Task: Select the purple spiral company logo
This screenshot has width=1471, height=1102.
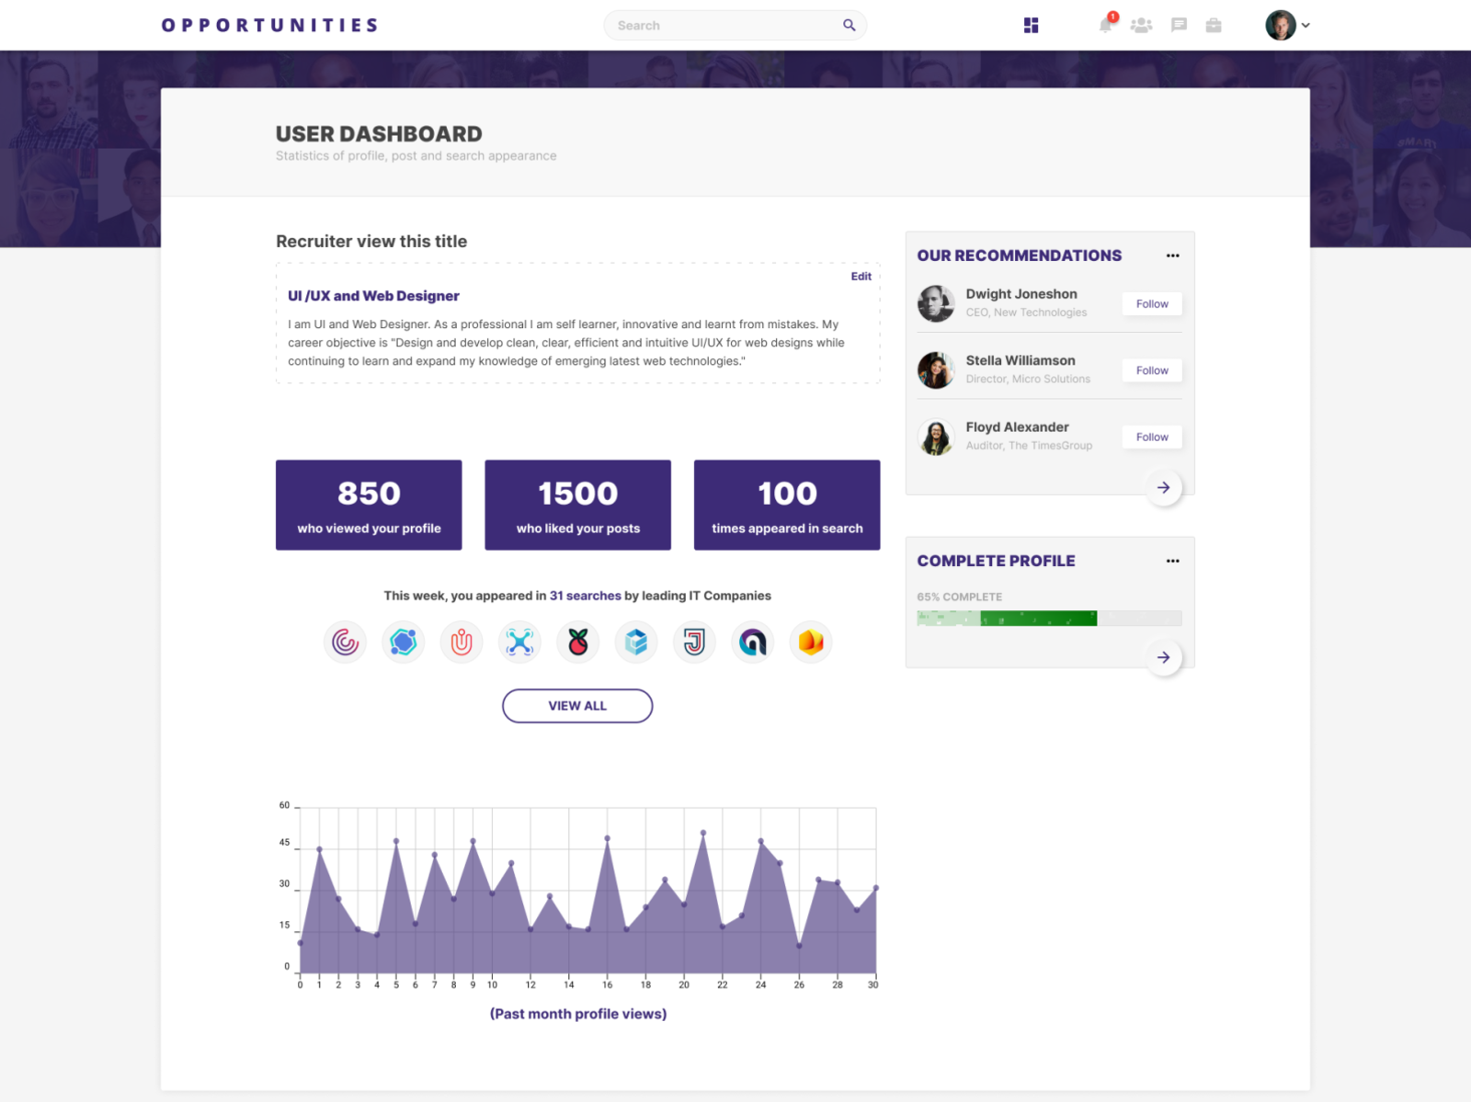Action: (345, 642)
